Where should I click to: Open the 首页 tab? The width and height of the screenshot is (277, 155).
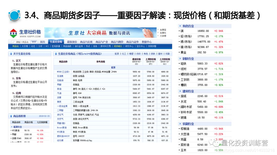43,42
